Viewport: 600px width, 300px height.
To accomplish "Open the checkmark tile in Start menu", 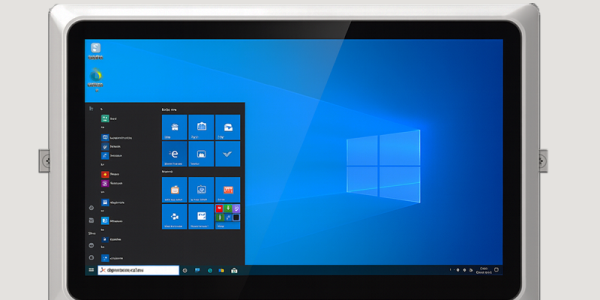I will point(227,154).
